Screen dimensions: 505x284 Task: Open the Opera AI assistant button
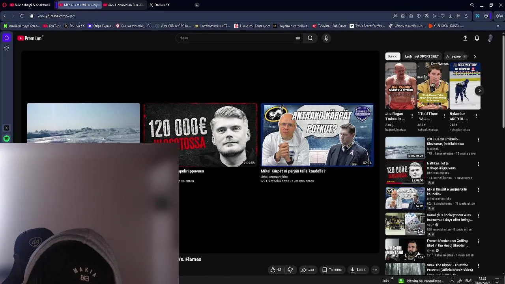499,16
